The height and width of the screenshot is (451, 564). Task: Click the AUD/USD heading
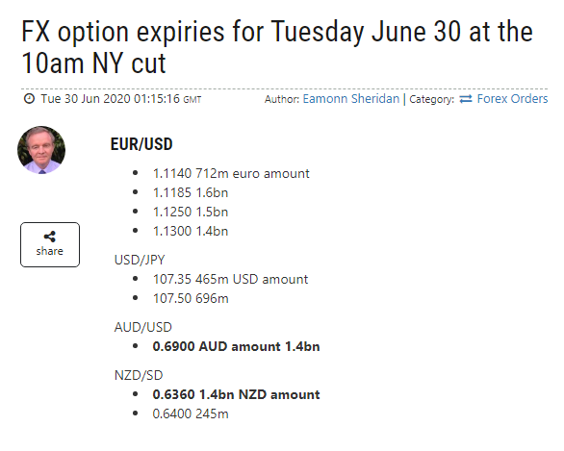[x=143, y=327]
